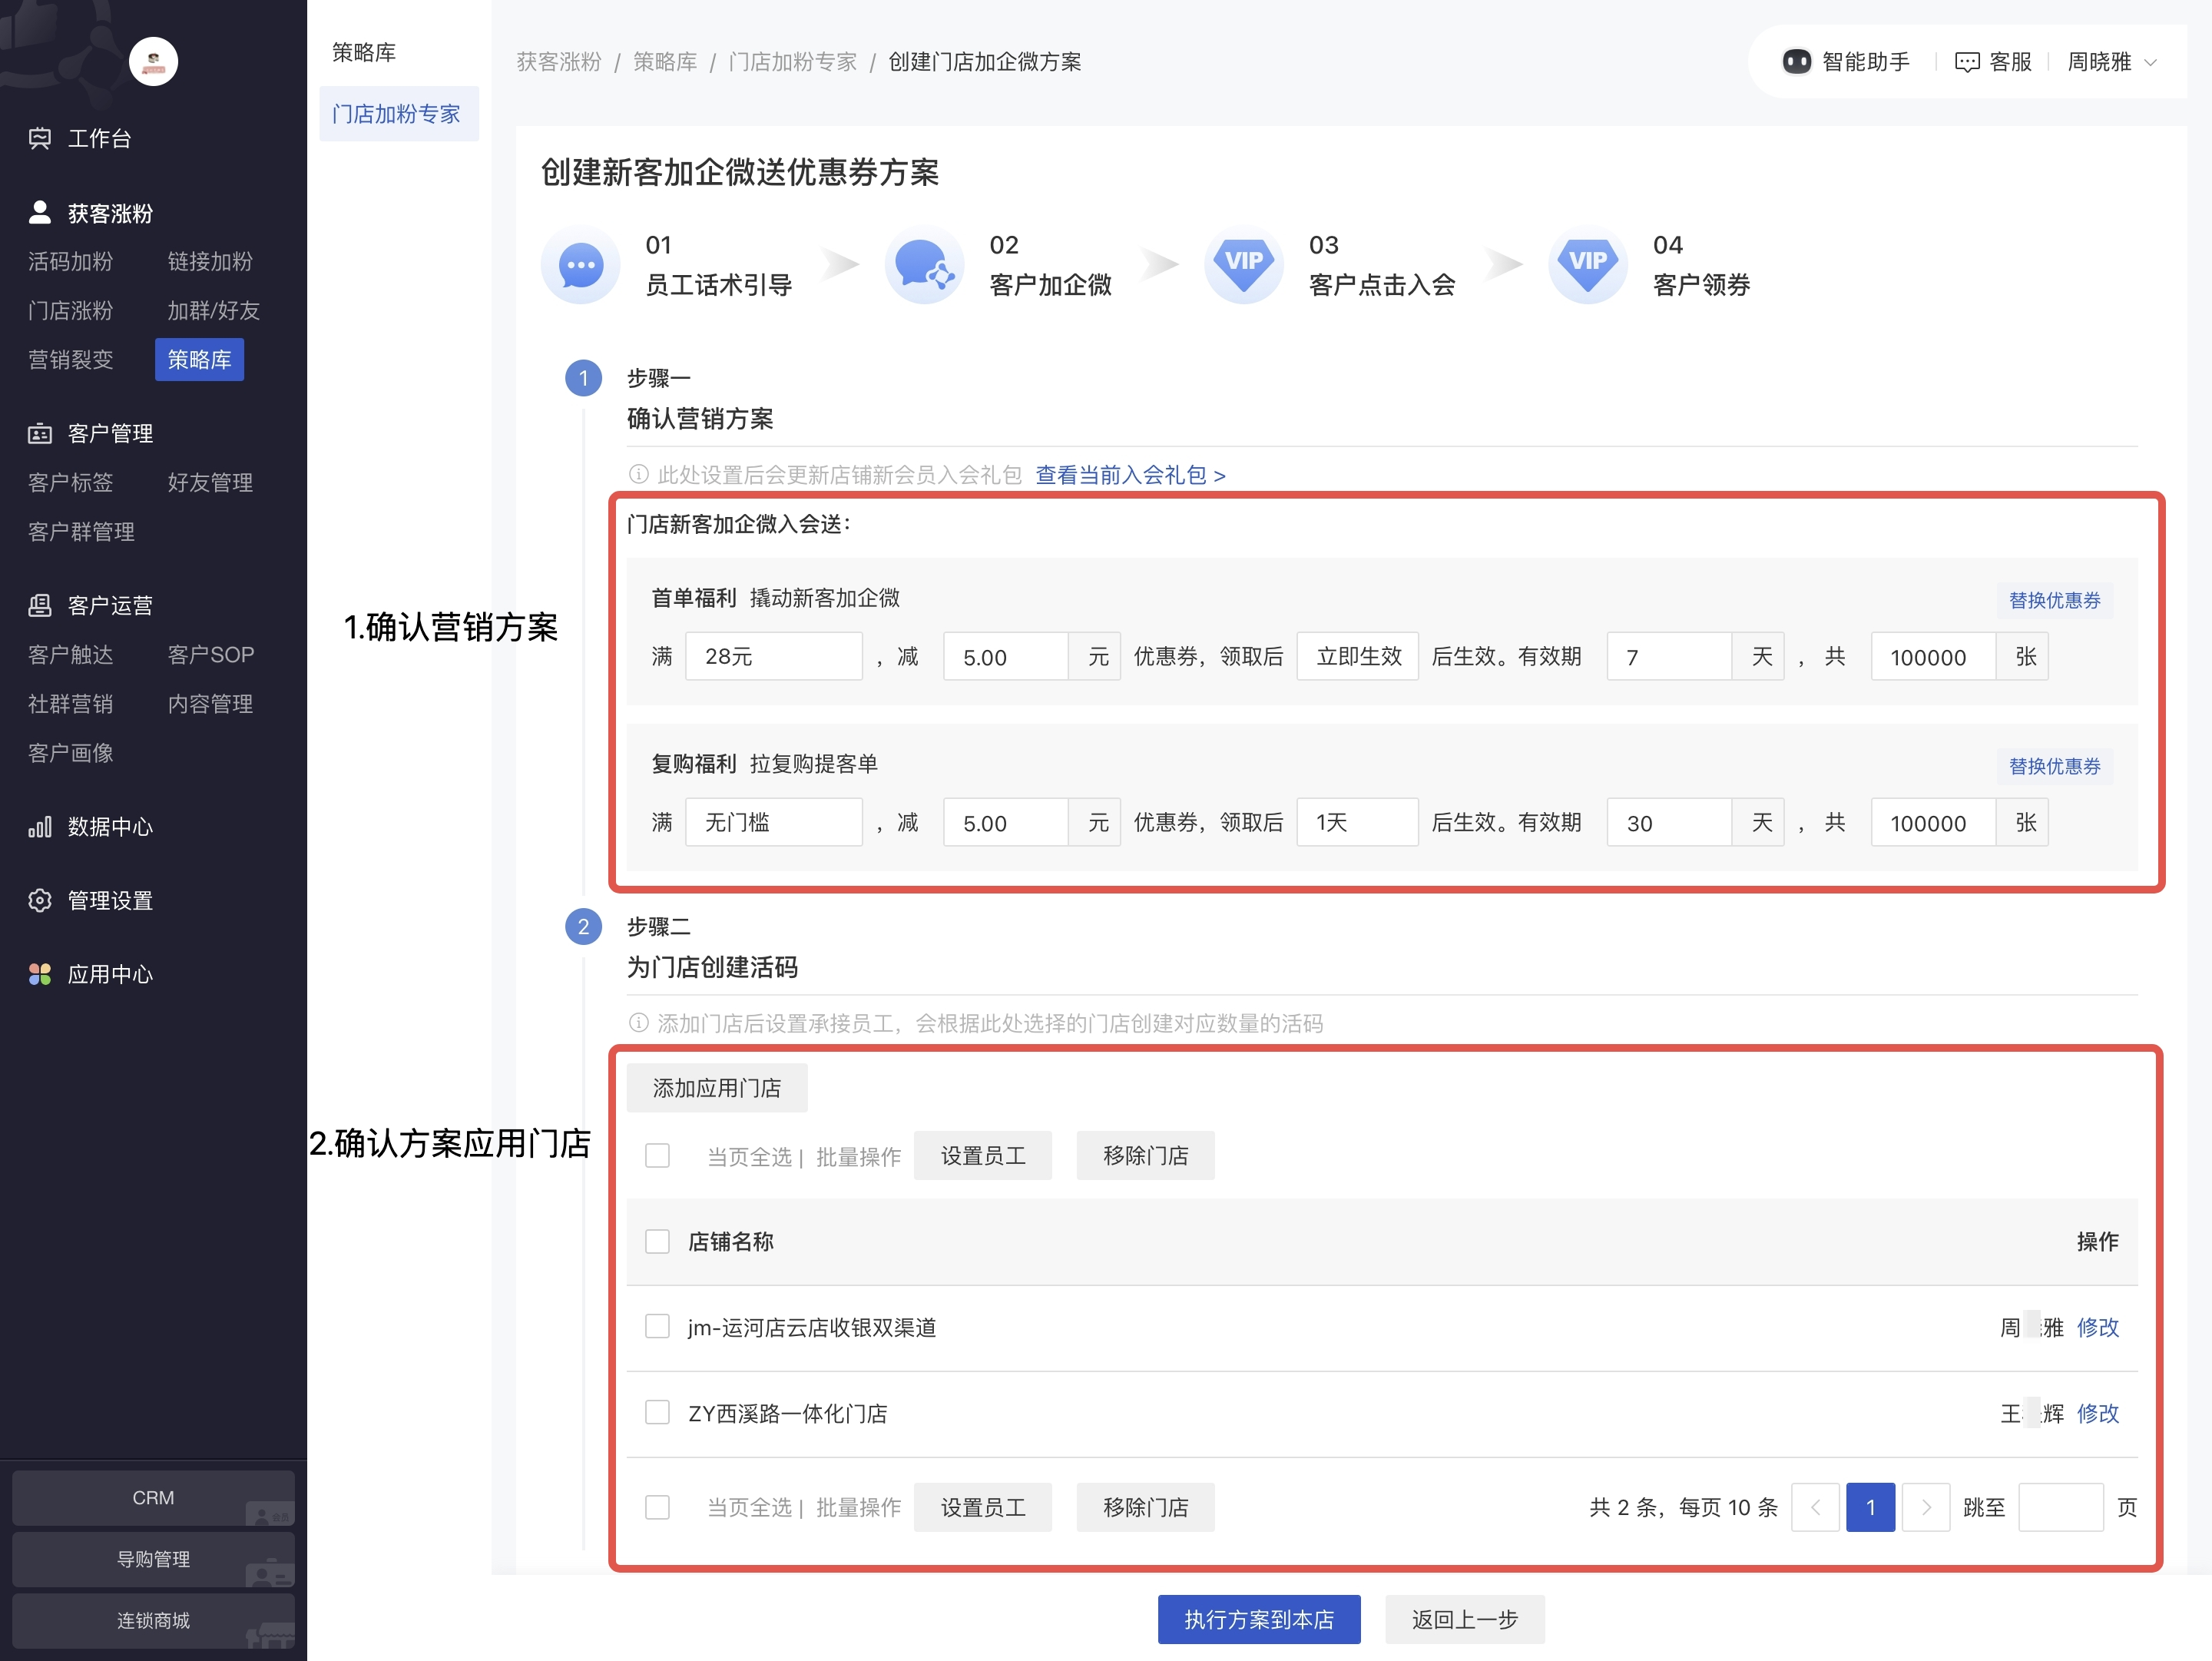Image resolution: width=2212 pixels, height=1661 pixels.
Task: Click the 跳至 page number input field
Action: 2062,1507
